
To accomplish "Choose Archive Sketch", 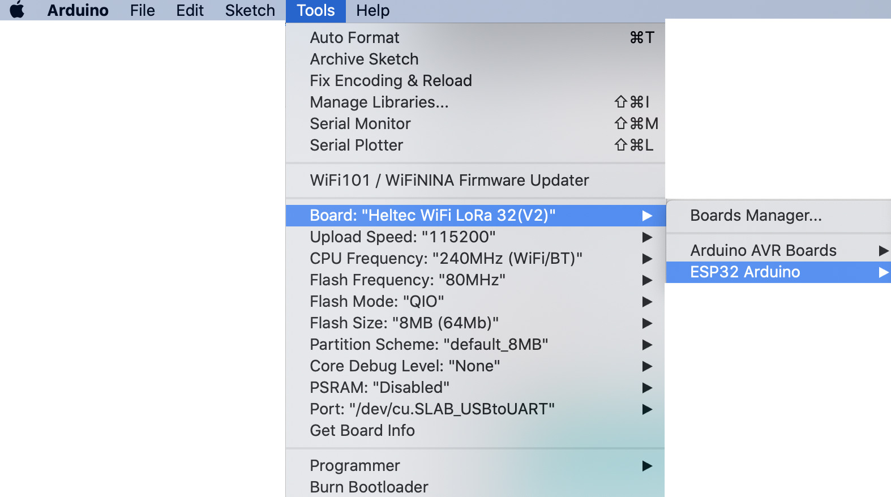I will point(364,59).
